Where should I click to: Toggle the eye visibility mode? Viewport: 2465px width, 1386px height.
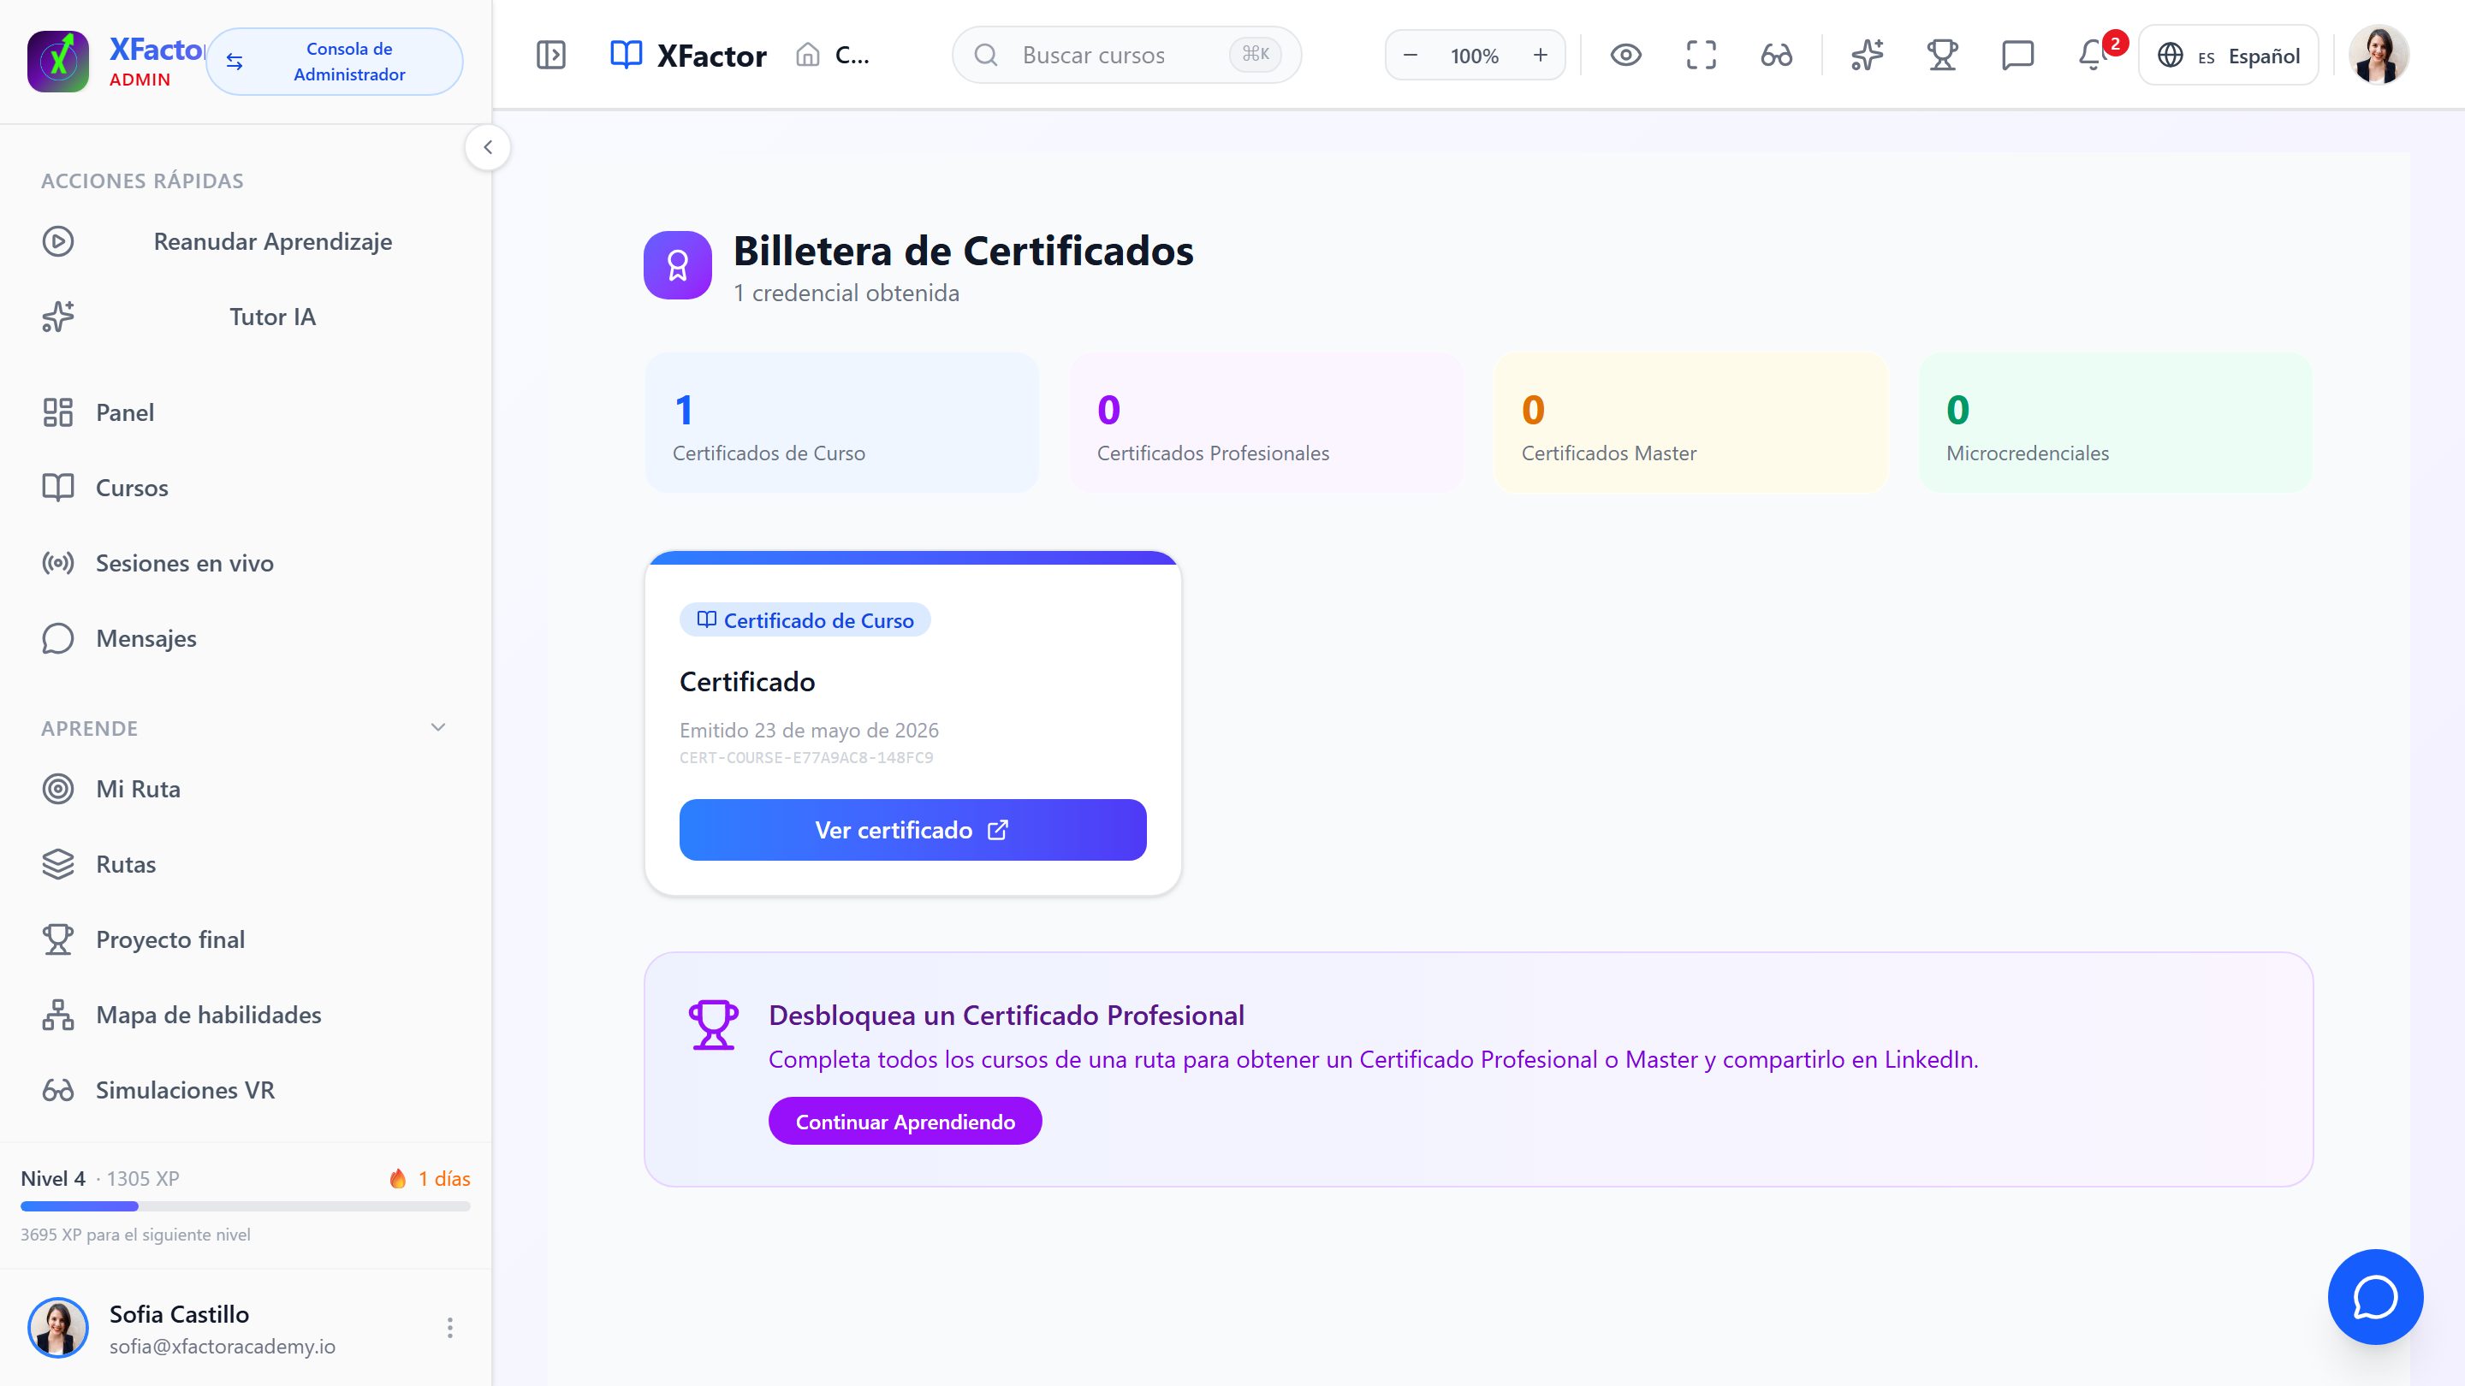click(x=1626, y=56)
